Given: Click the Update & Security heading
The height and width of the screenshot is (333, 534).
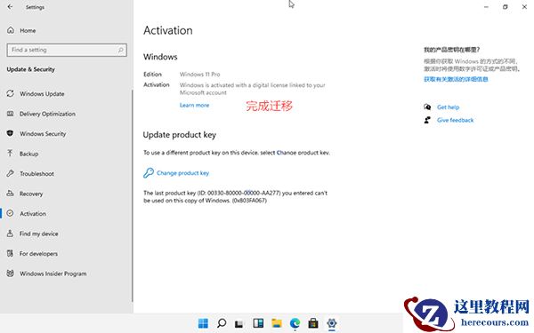Looking at the screenshot, I should pyautogui.click(x=30, y=69).
